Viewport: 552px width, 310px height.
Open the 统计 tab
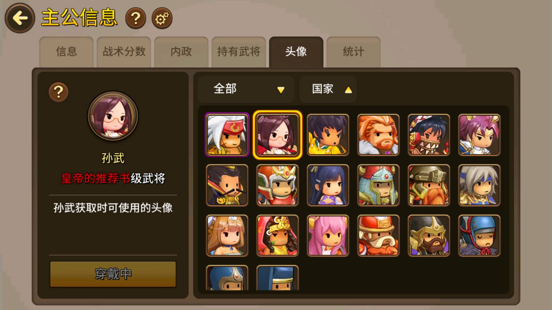[x=354, y=52]
